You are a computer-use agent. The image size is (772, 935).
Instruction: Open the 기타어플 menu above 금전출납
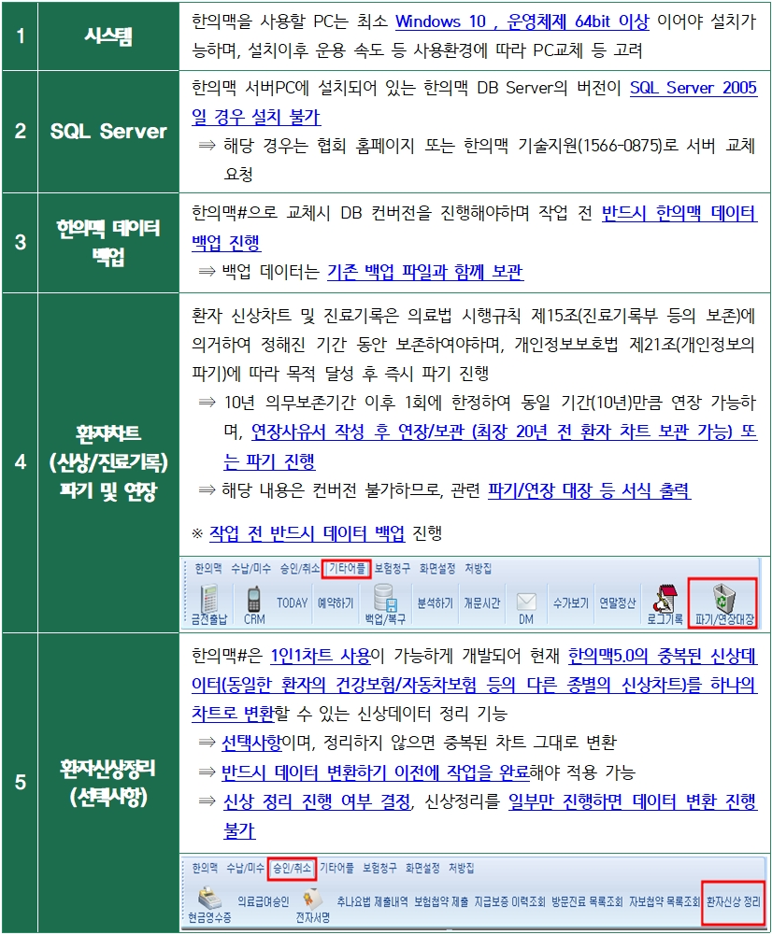click(x=347, y=568)
